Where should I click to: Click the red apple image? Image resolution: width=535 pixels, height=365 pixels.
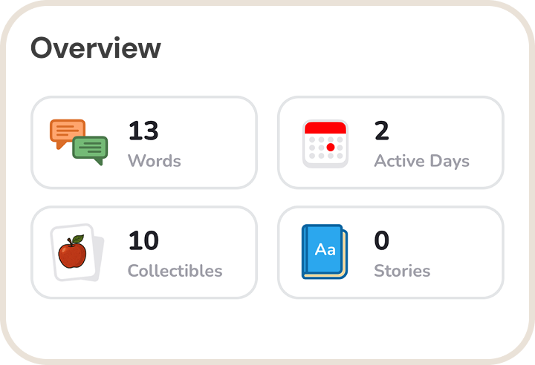click(x=72, y=253)
